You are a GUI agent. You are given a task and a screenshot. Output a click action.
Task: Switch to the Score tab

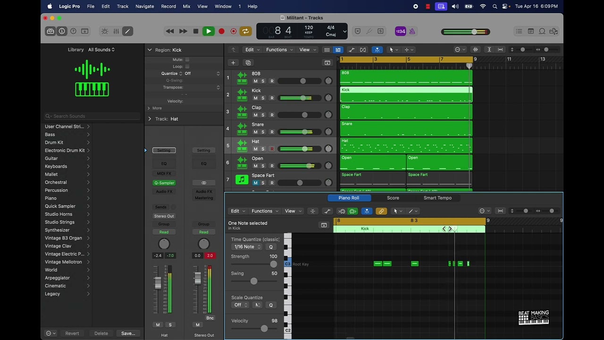[393, 198]
